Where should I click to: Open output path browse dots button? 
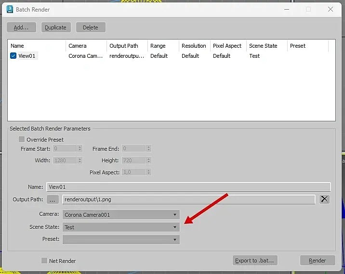click(x=53, y=199)
